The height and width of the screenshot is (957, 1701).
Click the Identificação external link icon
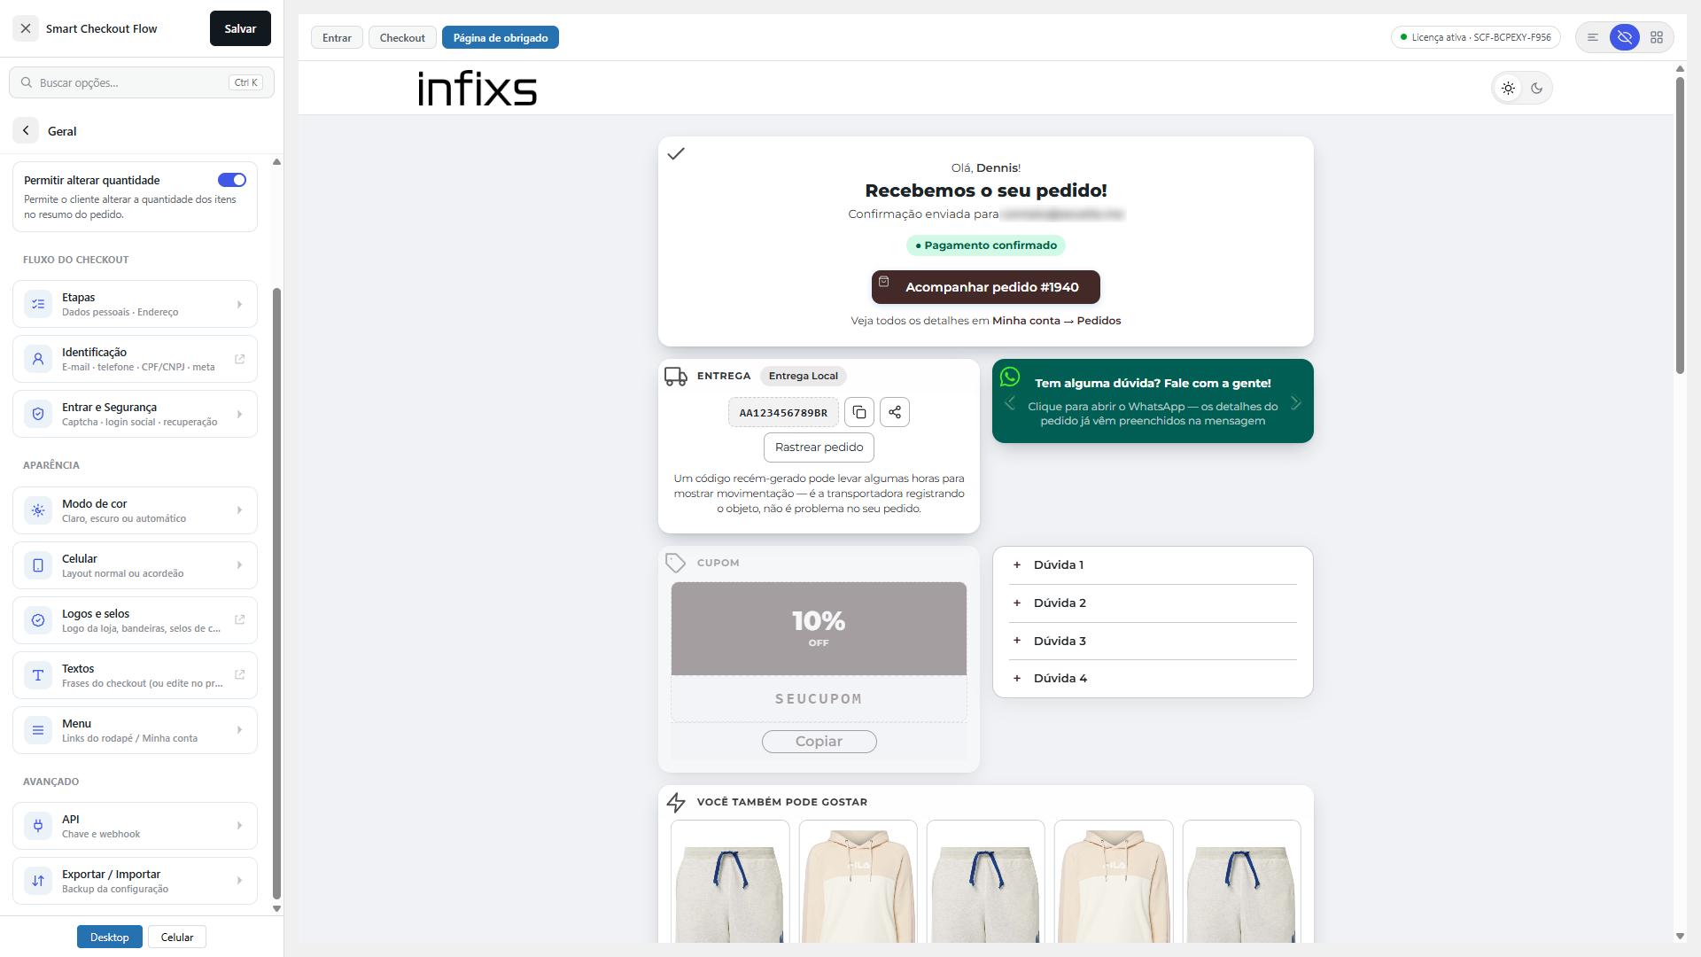(x=239, y=359)
